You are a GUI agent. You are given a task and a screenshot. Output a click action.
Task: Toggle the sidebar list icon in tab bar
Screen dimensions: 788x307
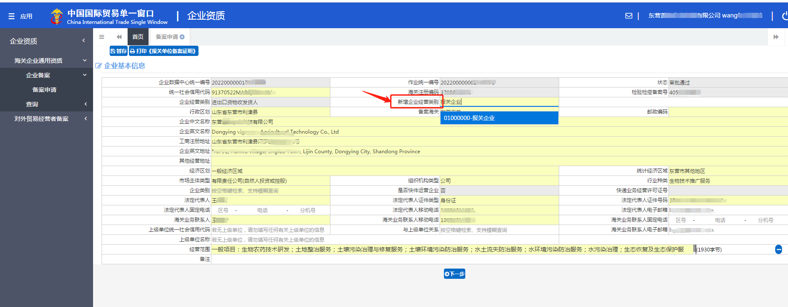pyautogui.click(x=102, y=37)
